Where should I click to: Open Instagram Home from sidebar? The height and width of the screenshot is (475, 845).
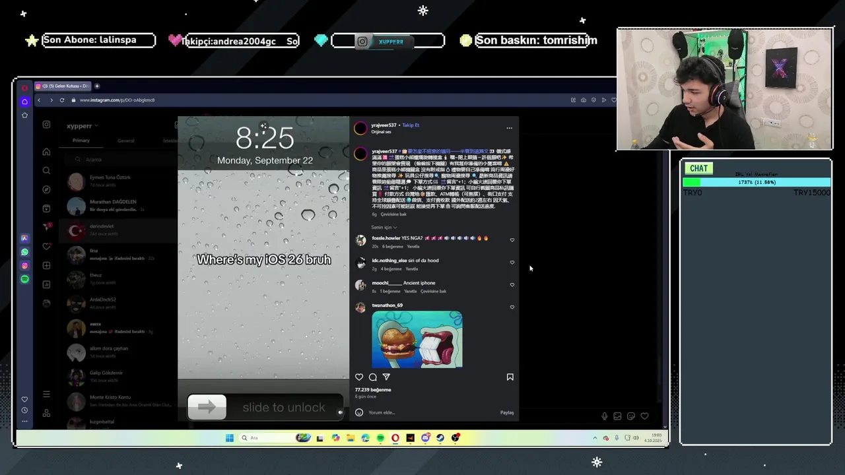(x=46, y=152)
